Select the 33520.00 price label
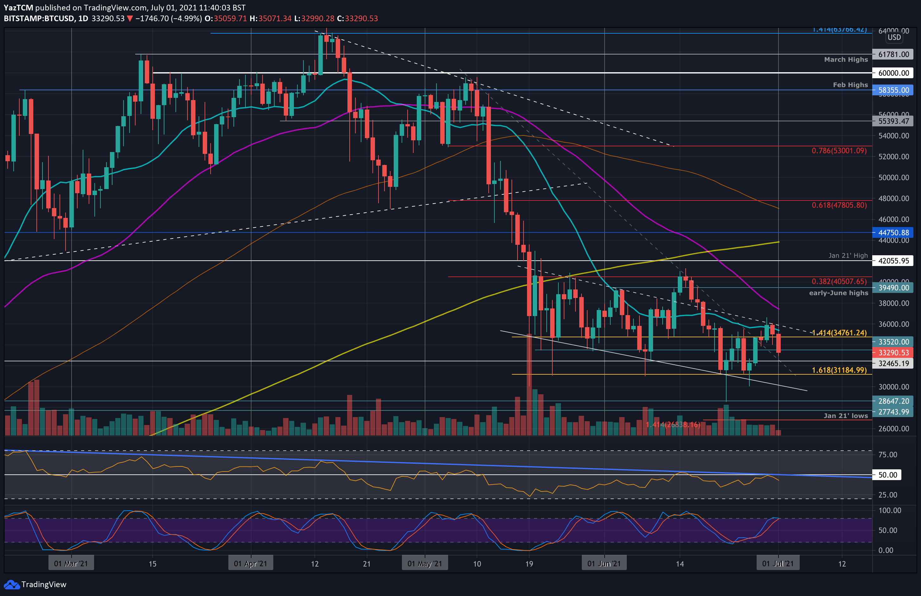The width and height of the screenshot is (921, 596). [x=893, y=342]
